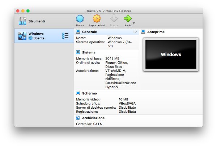Viewport: 217px width, 147px height.
Task: Click the Windows preview thumbnail
Action: click(x=171, y=55)
